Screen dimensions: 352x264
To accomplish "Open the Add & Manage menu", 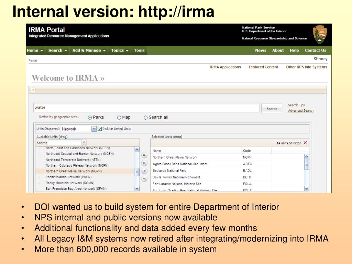I will 89,50.
